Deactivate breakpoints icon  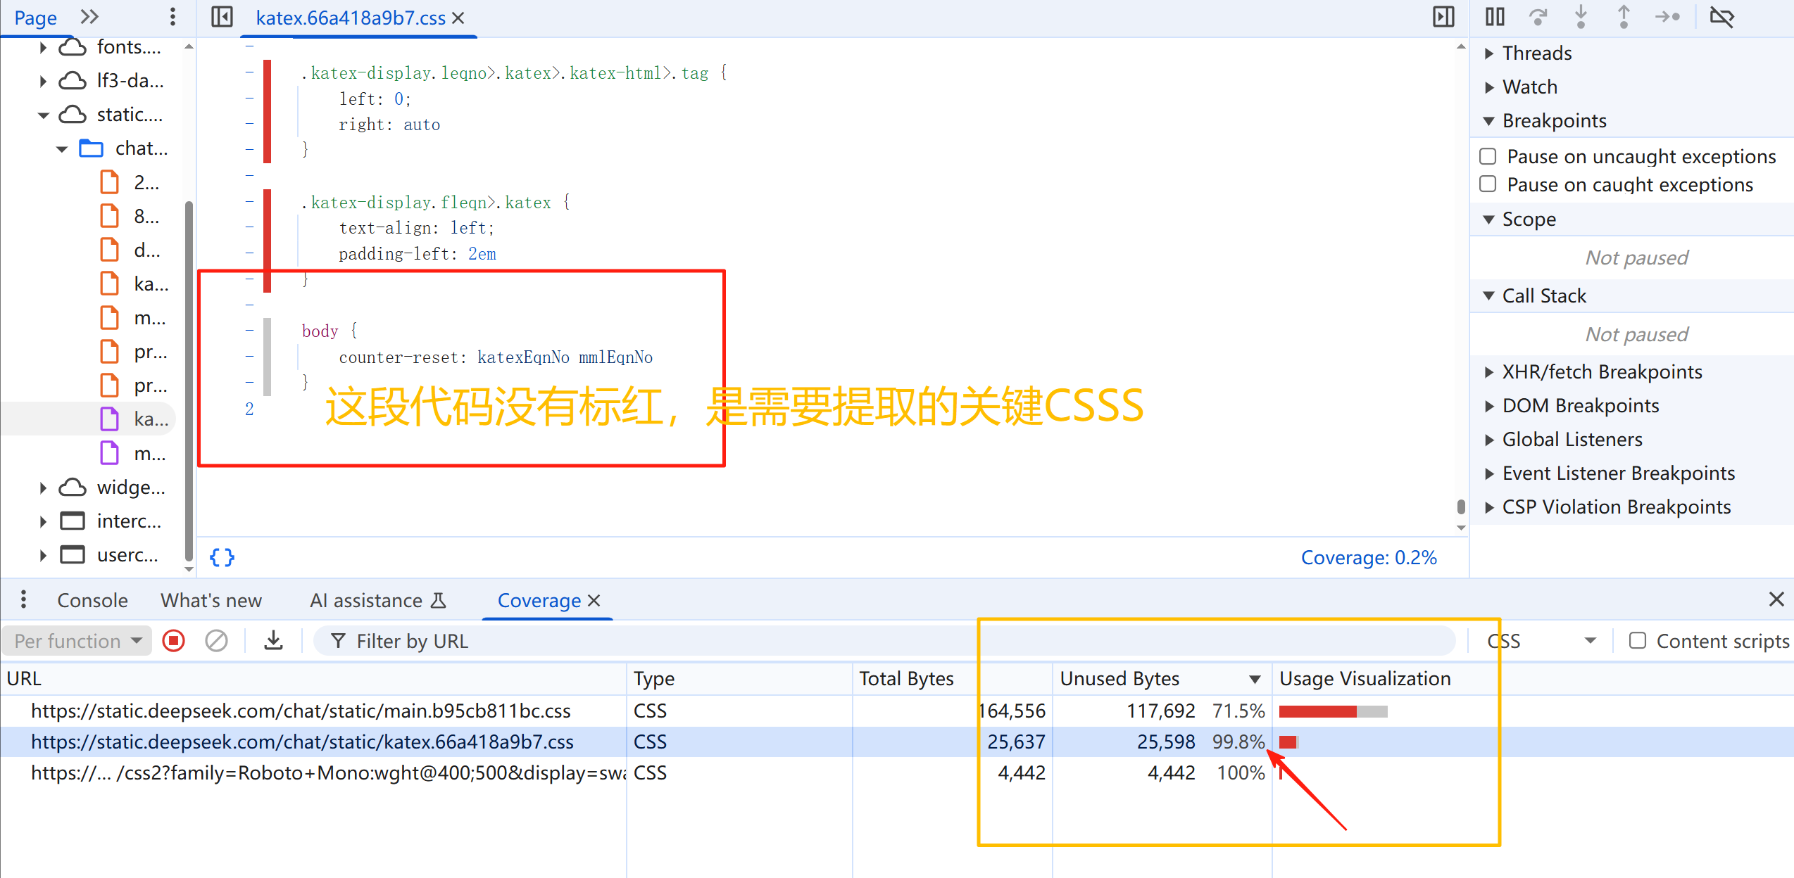pos(1721,17)
